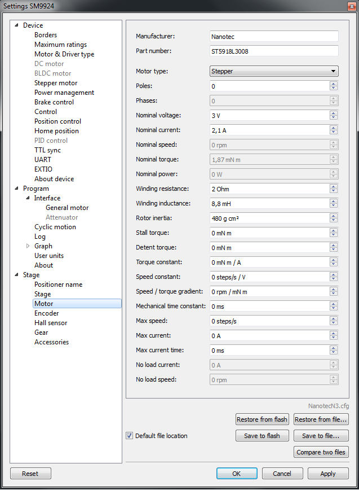359x490 pixels.
Task: Decrease the Max speed spinner value
Action: click(x=334, y=323)
